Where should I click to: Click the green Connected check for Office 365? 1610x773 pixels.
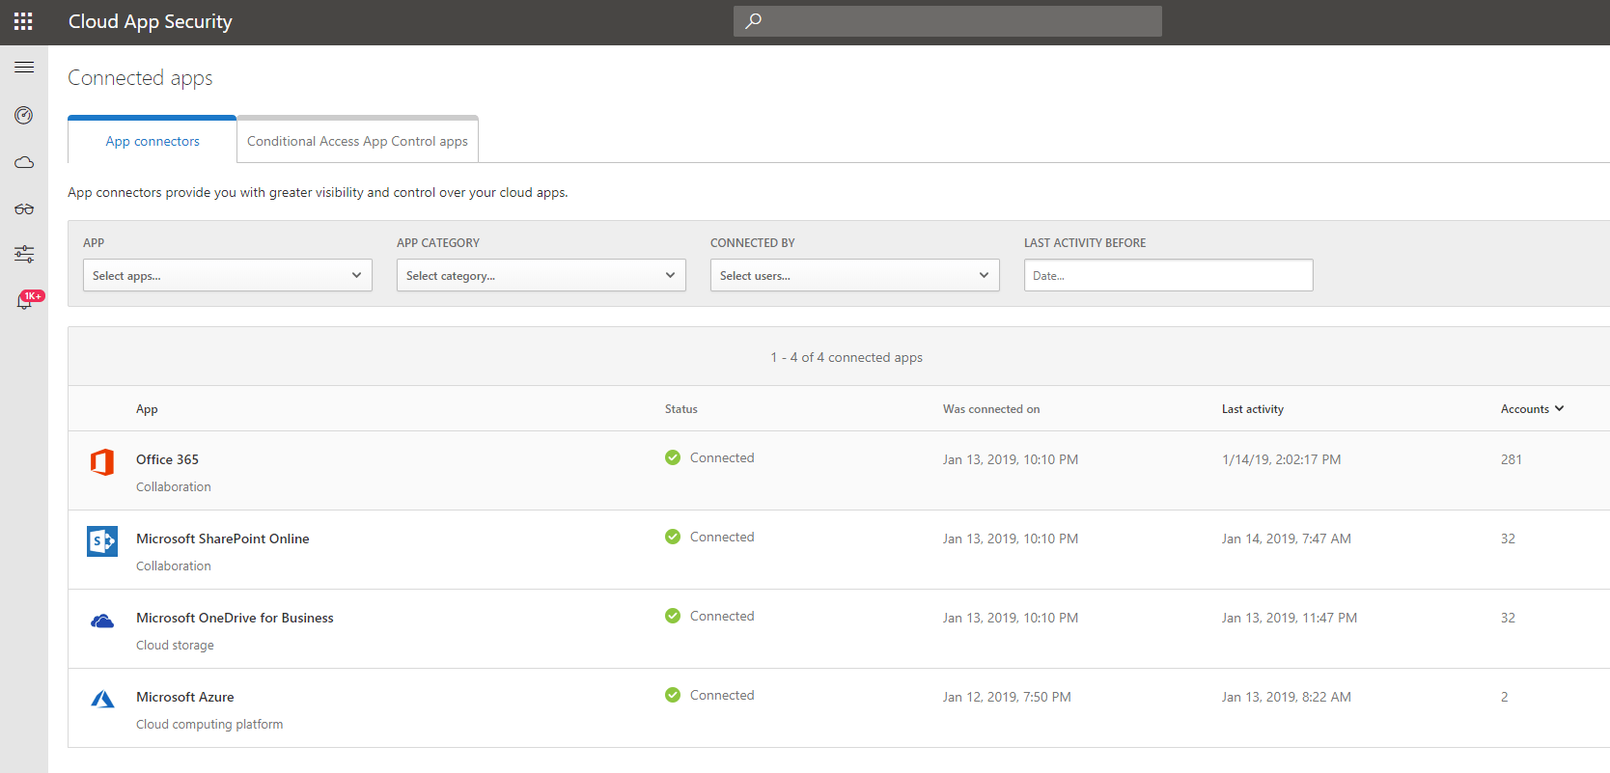pyautogui.click(x=673, y=457)
